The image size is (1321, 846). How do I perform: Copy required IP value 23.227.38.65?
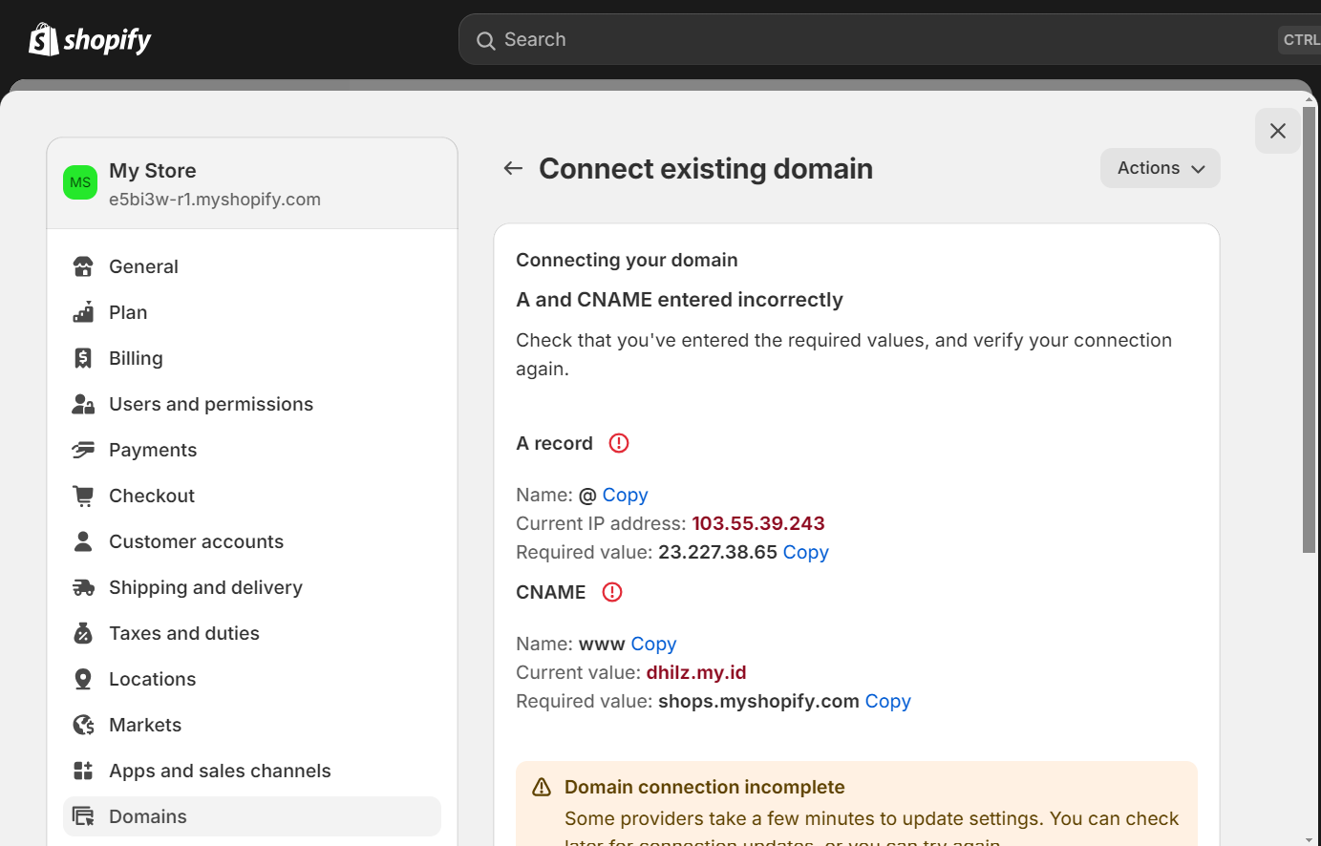(806, 552)
